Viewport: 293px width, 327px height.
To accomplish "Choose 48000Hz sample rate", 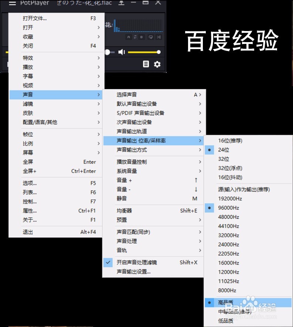I will click(248, 217).
